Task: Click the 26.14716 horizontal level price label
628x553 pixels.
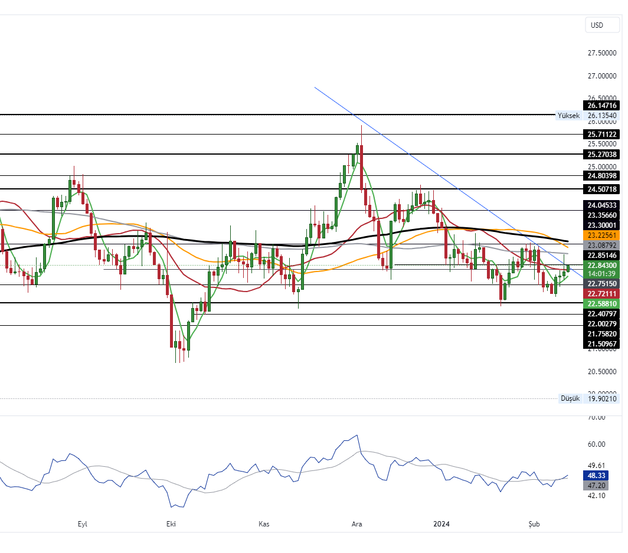Action: [601, 105]
